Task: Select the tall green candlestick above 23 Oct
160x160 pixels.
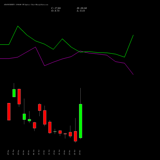Action: coord(81,121)
